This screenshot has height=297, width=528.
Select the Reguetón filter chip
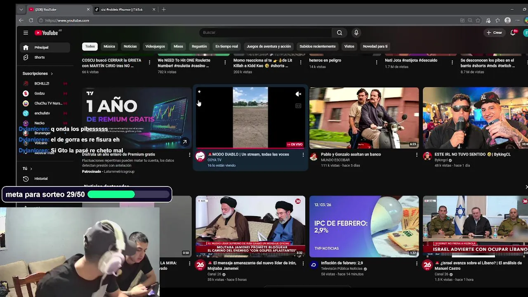(x=199, y=46)
